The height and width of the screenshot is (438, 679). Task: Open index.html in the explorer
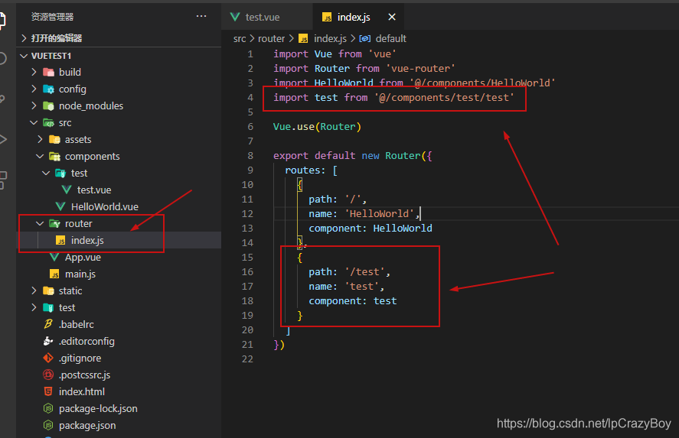point(82,391)
